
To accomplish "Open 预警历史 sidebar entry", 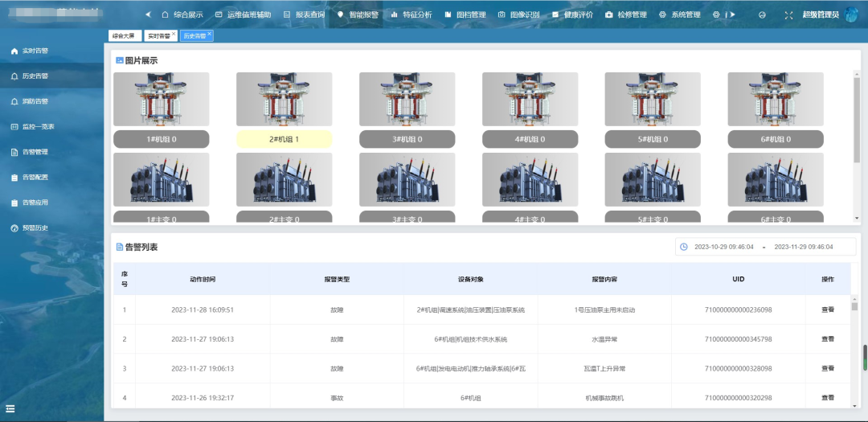I will (34, 228).
